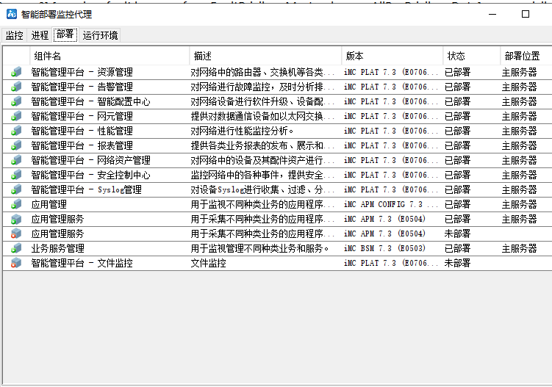Click the app icon in the title bar
Screen dimensions: 552x387
pos(12,14)
